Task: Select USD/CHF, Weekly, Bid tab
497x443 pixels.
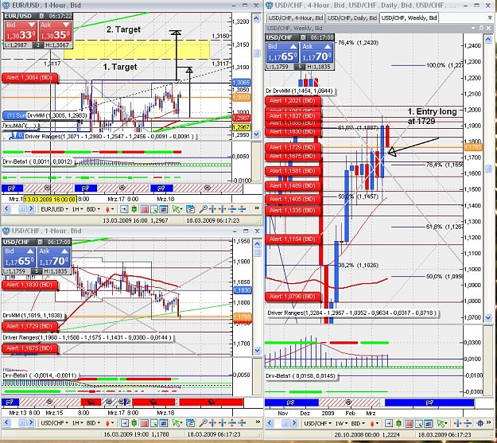Action: pyautogui.click(x=409, y=18)
